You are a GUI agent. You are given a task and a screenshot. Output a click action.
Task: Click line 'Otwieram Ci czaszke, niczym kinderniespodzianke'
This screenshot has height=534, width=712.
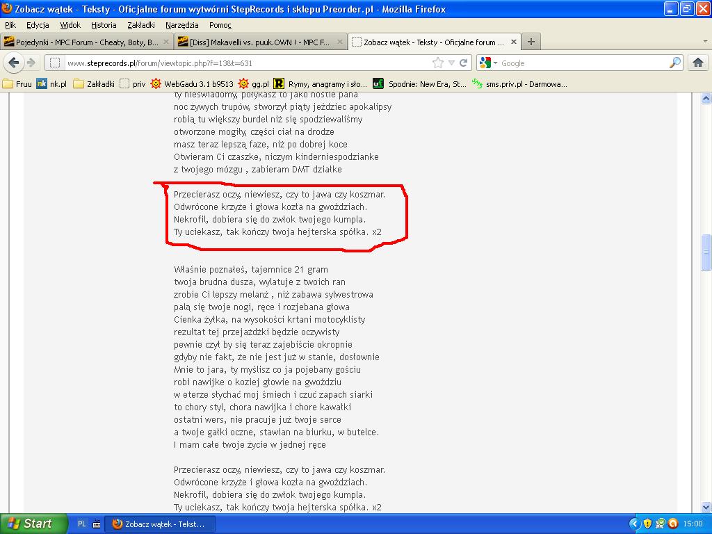click(x=276, y=156)
